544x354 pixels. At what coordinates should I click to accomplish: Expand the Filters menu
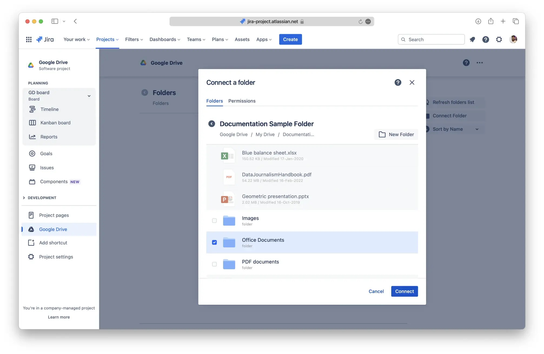tap(134, 40)
